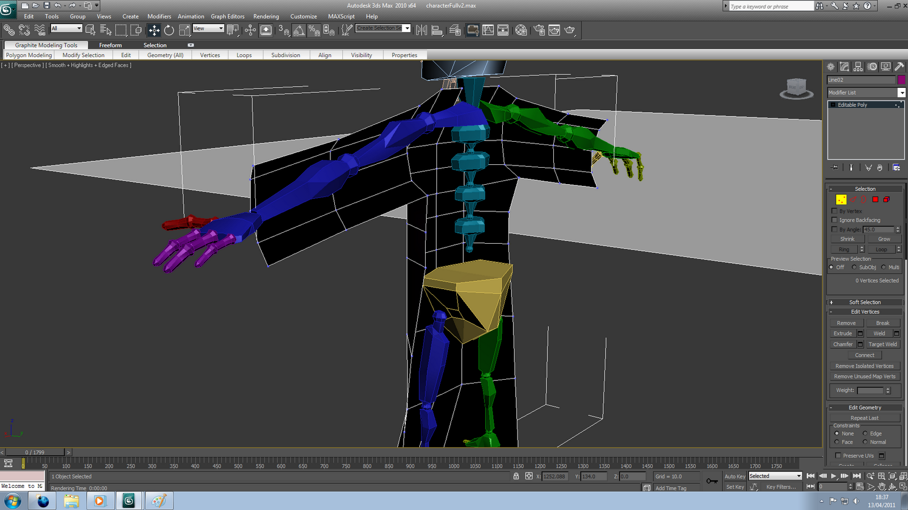Click the Zoom Extents icon near bottom right
This screenshot has width=908, height=510.
893,477
